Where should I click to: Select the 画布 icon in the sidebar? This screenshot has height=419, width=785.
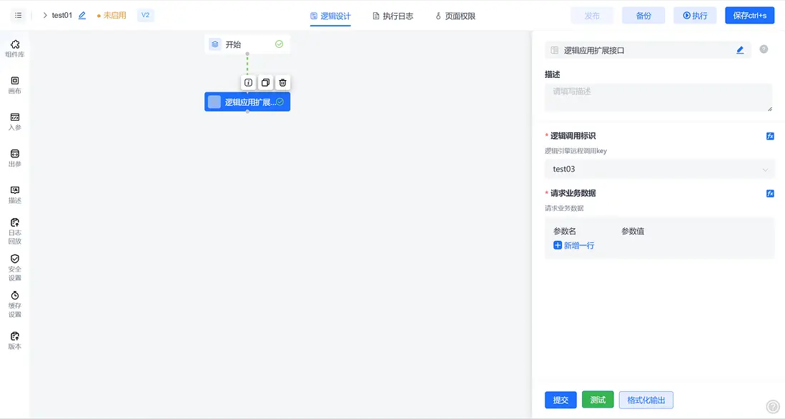tap(14, 84)
